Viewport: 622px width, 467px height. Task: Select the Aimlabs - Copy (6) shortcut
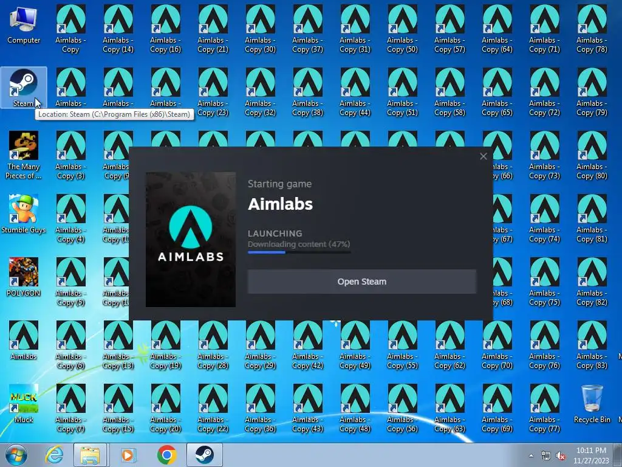pos(70,345)
